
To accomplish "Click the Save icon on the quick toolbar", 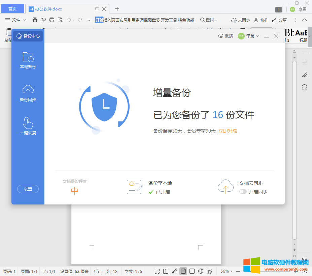I will (x=35, y=20).
